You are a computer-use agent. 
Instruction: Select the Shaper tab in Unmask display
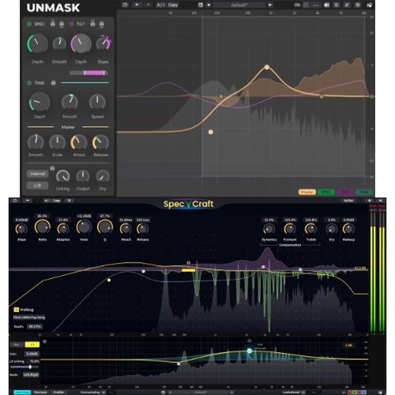307,192
